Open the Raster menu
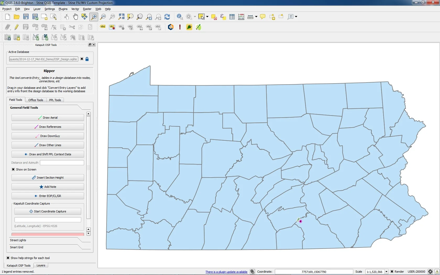Screen dimensions: 440x275 (87, 9)
